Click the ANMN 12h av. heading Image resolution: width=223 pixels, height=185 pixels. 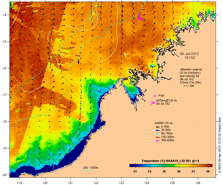164,123
